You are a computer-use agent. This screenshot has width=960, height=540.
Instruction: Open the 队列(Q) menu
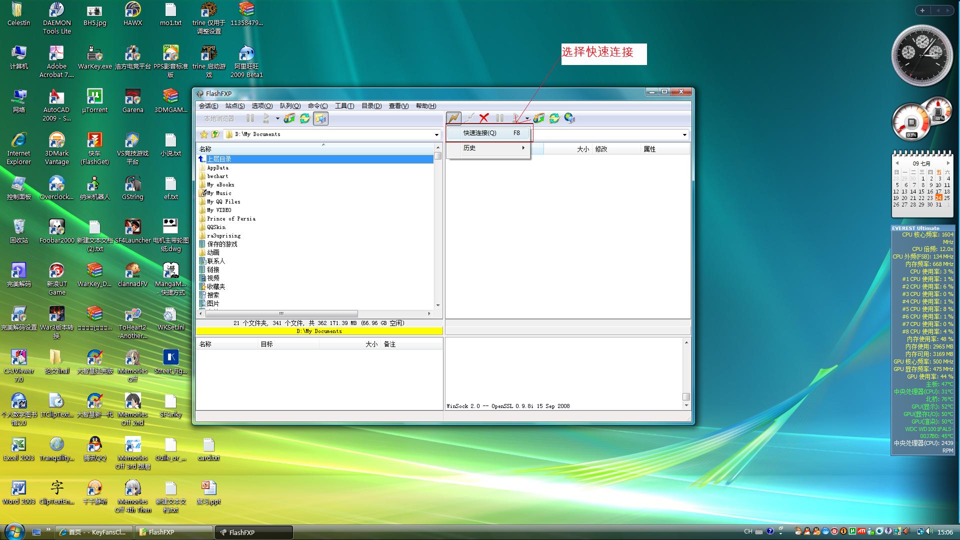point(290,106)
